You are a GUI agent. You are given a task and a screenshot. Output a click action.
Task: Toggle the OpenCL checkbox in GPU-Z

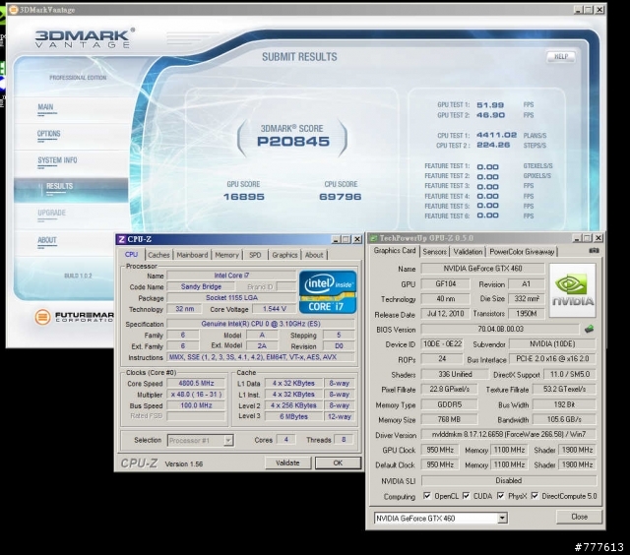coord(426,496)
